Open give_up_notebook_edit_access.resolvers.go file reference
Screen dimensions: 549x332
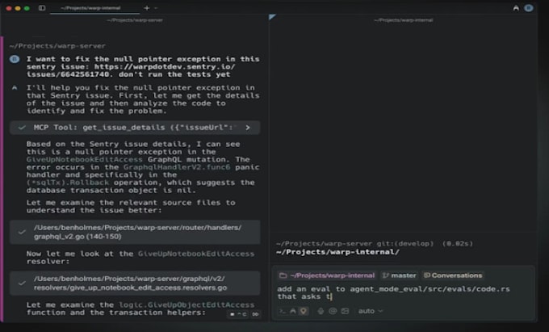click(x=135, y=283)
